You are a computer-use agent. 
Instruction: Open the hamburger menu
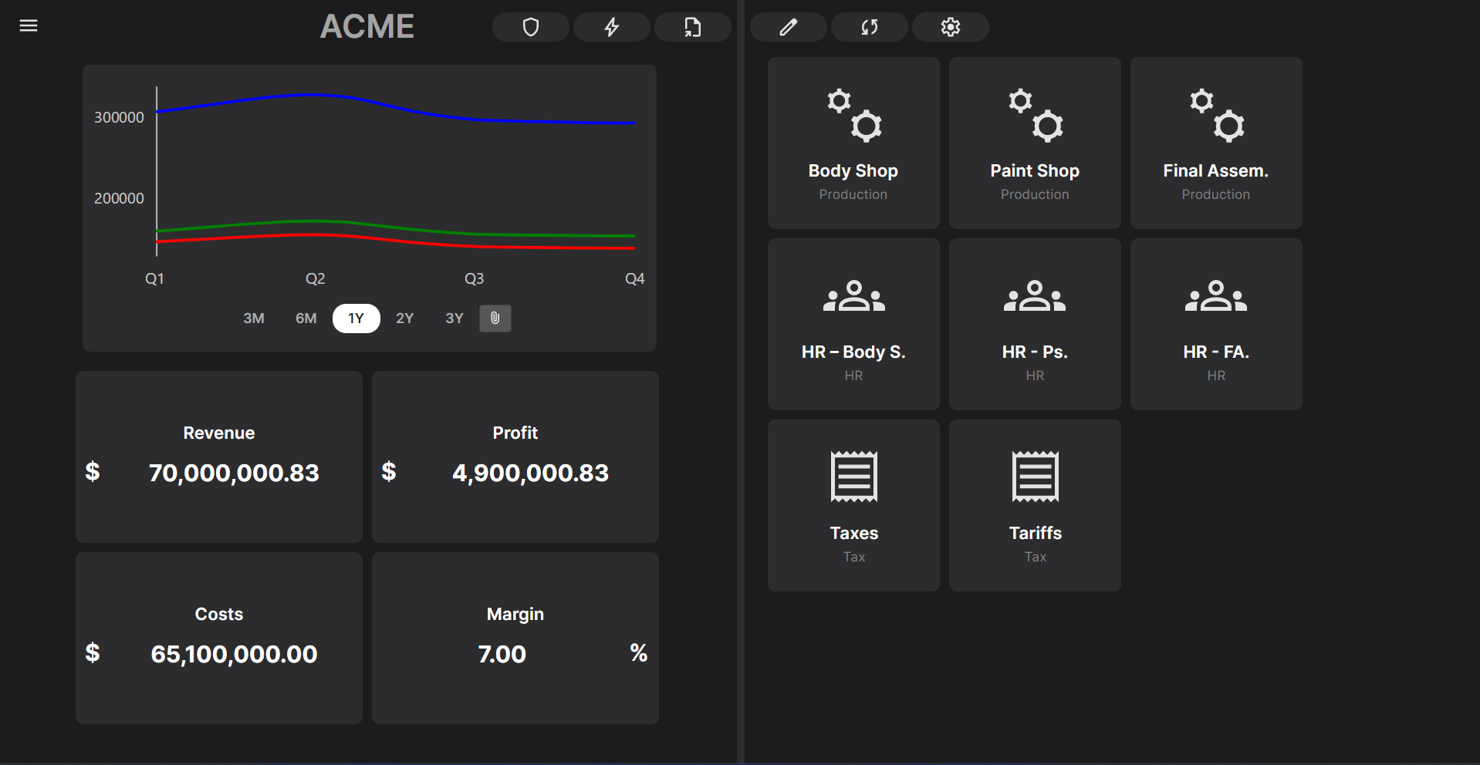[29, 26]
